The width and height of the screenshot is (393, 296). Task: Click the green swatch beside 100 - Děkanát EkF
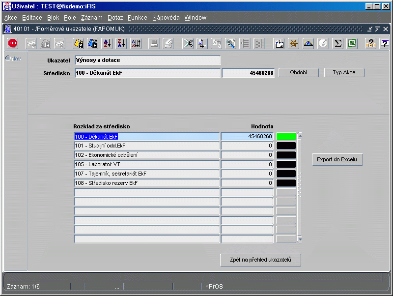click(x=286, y=136)
